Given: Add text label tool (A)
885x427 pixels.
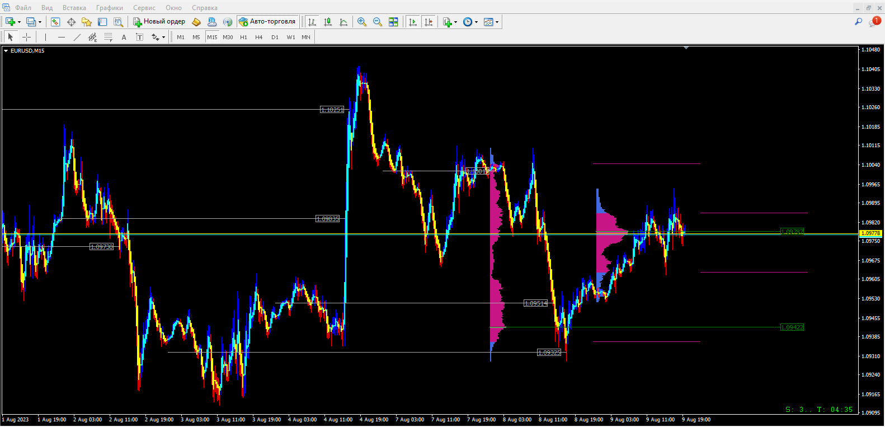Looking at the screenshot, I should (x=124, y=37).
